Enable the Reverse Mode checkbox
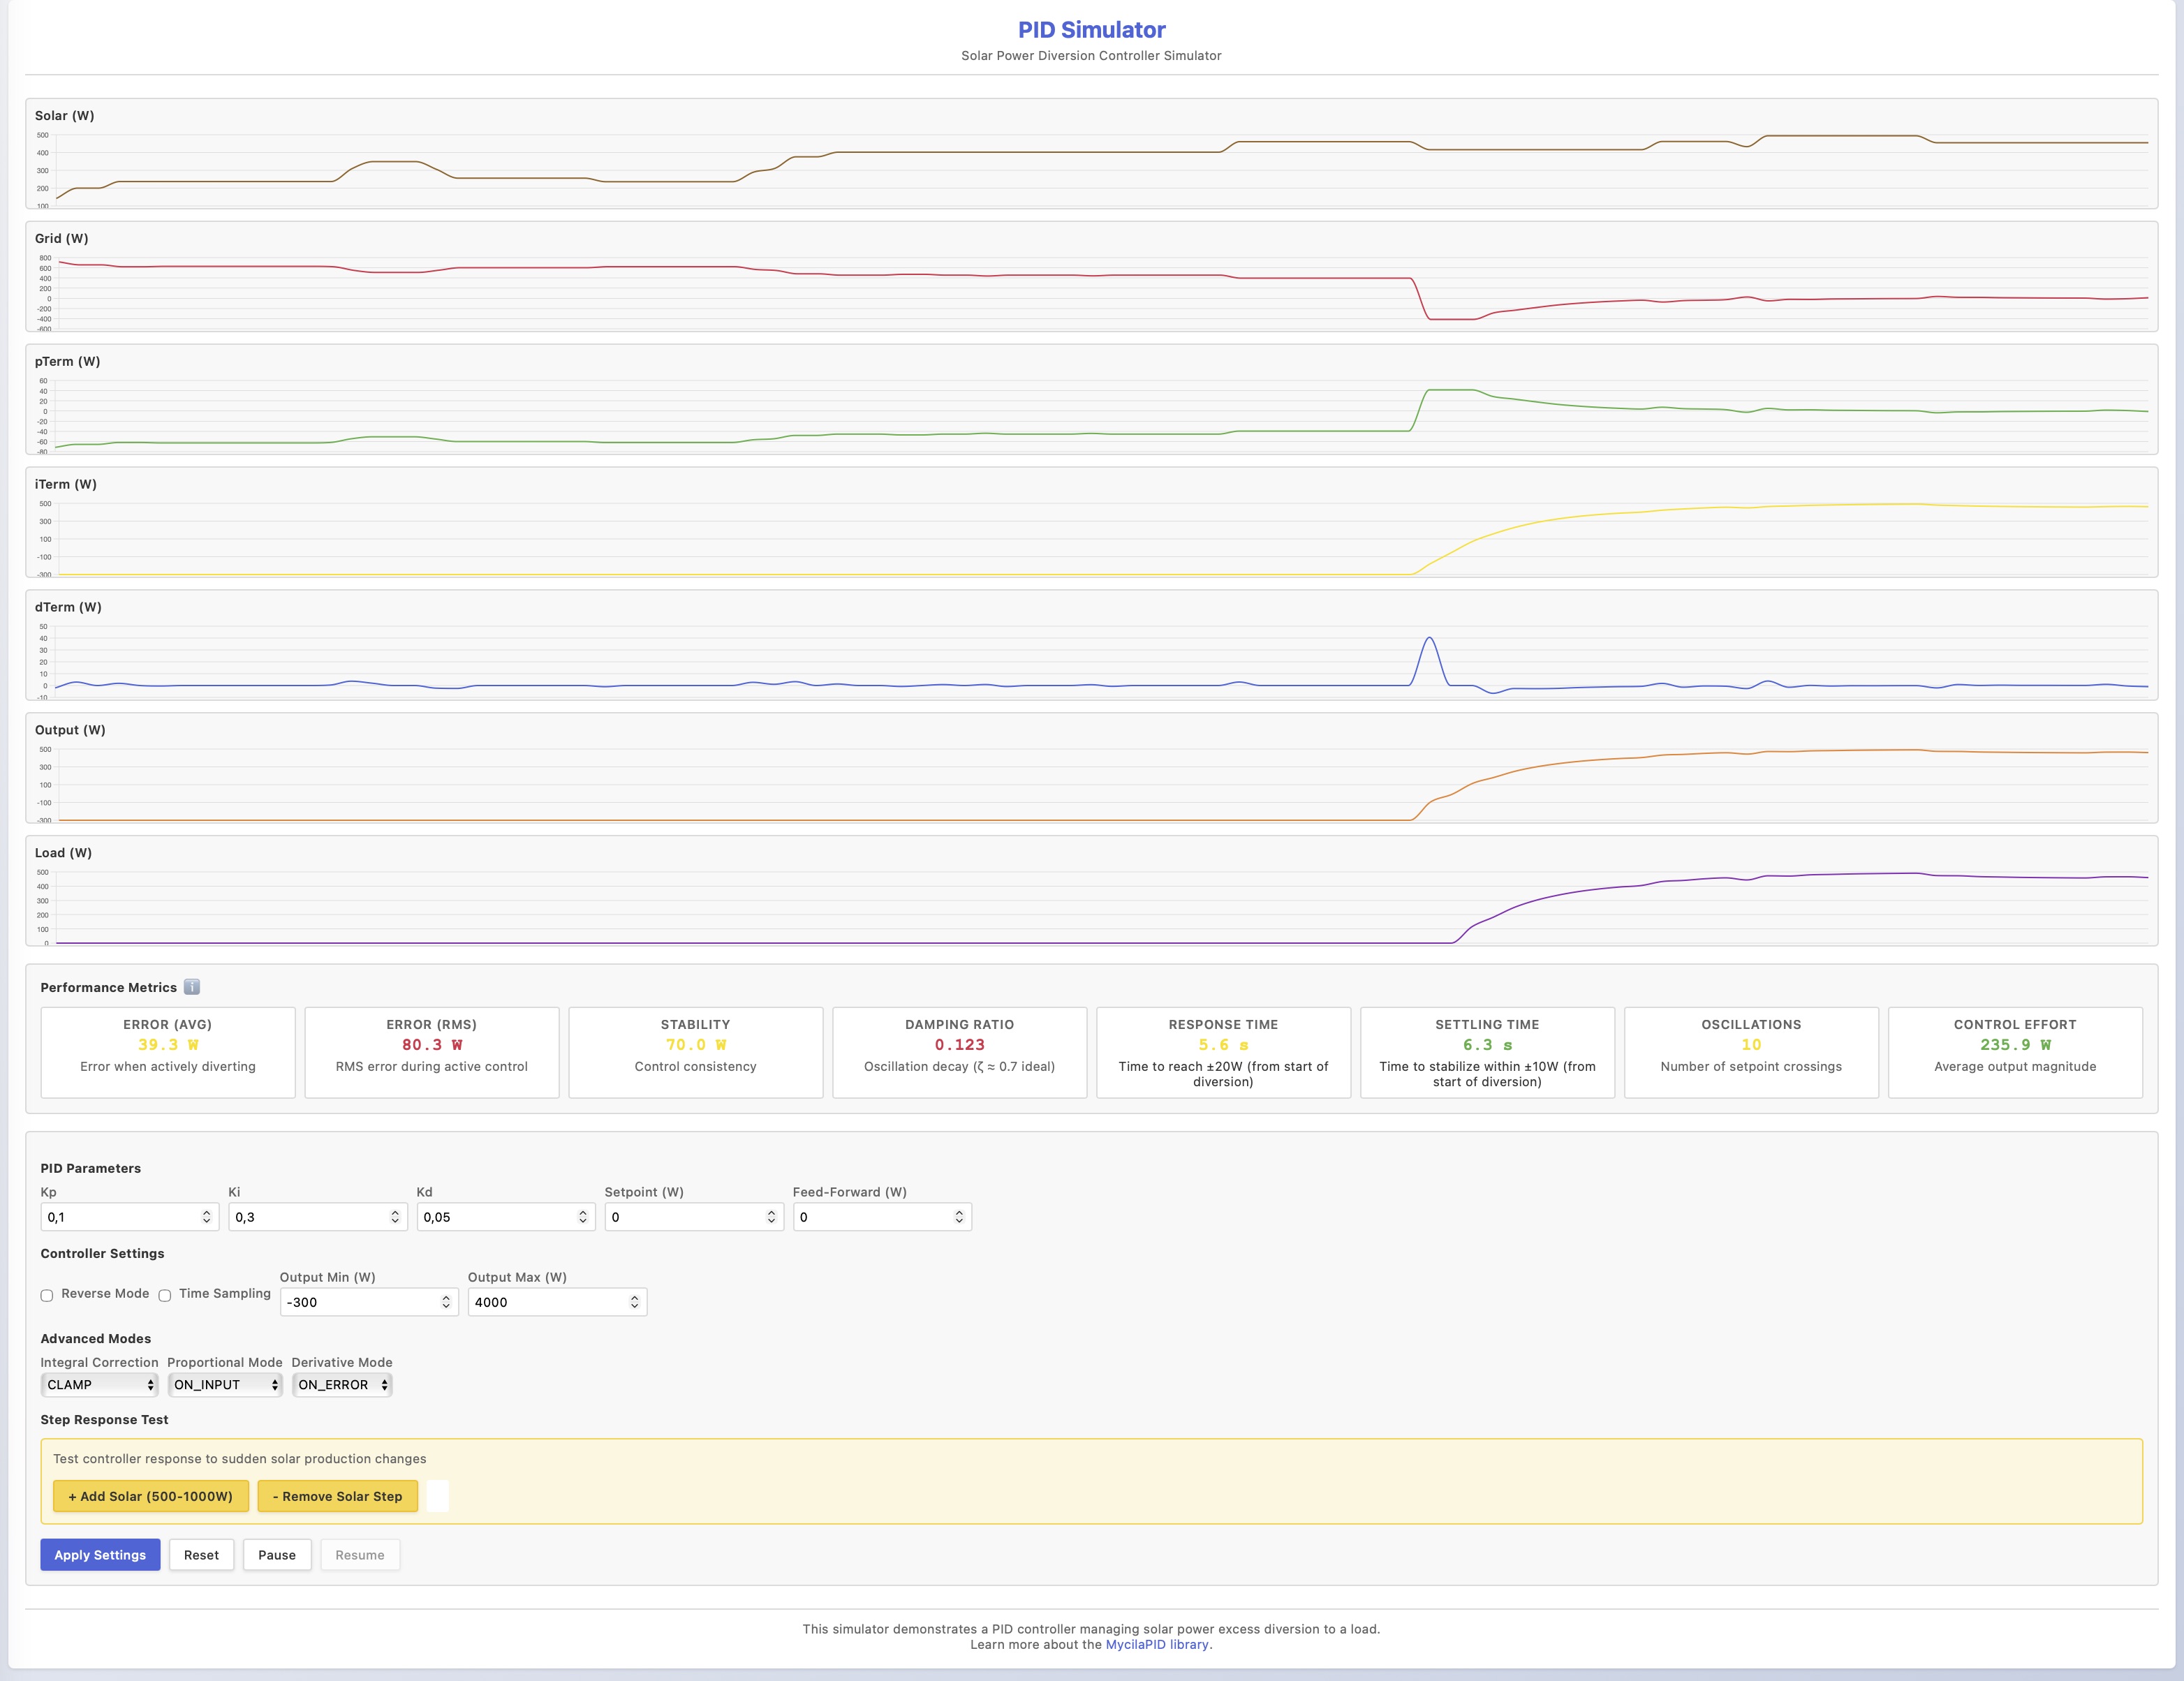Screen dimensions: 2184x1681 click(x=47, y=1295)
